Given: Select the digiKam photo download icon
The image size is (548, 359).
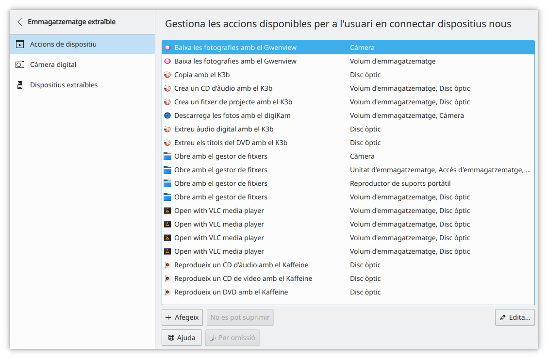Looking at the screenshot, I should (167, 115).
